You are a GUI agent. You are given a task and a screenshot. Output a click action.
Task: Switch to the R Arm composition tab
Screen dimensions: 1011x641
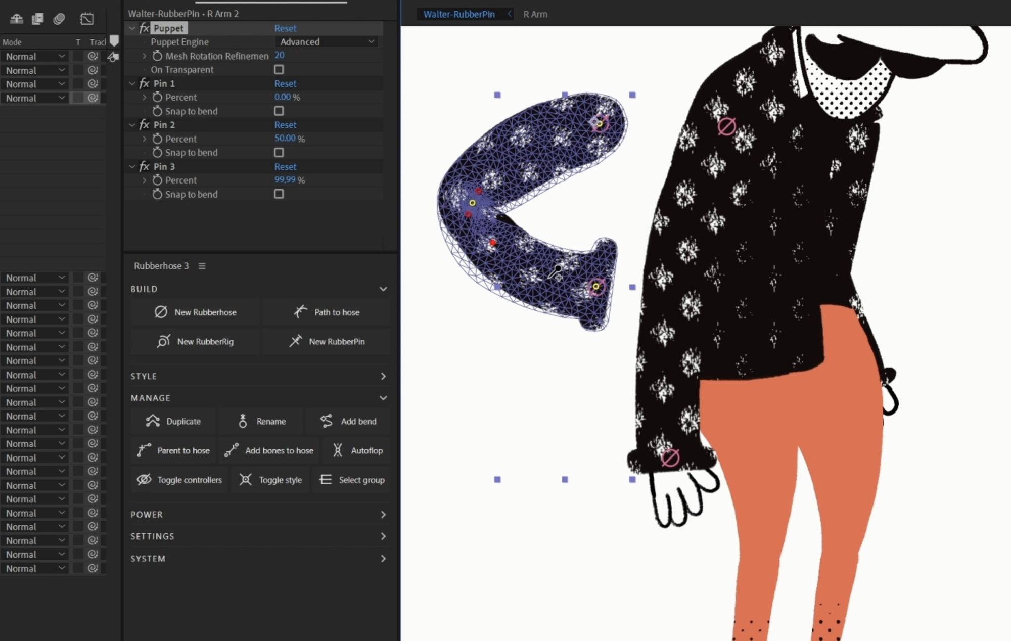click(x=535, y=14)
